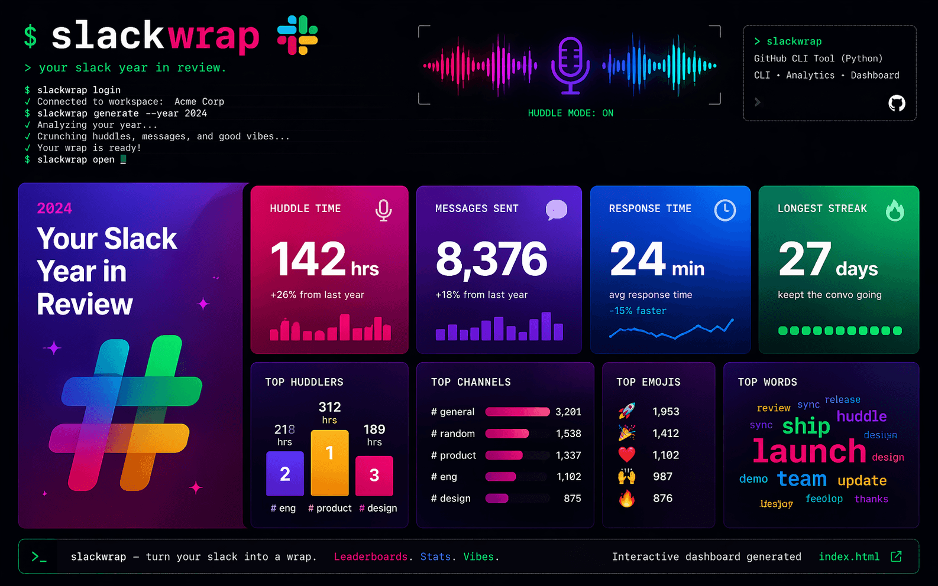Viewport: 938px width, 586px height.
Task: Click the pink Huddle Time bar chart
Action: point(330,327)
